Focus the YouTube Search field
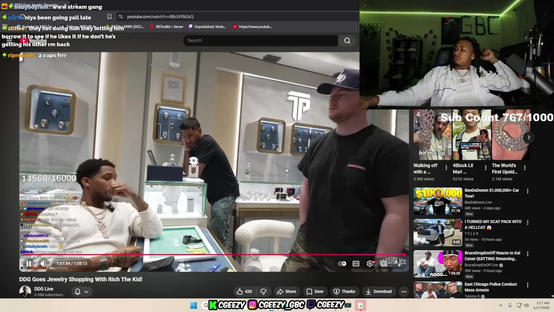554x312 pixels. pyautogui.click(x=261, y=40)
